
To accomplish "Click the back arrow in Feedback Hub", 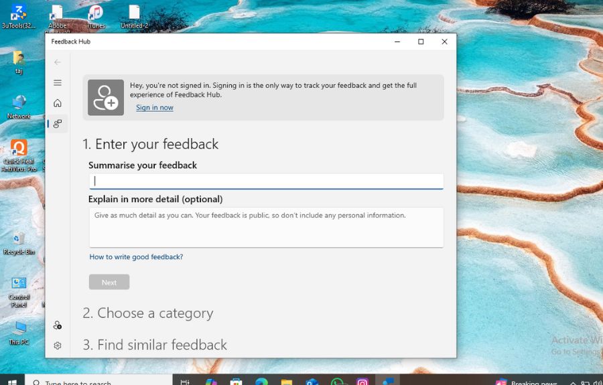I will click(58, 62).
